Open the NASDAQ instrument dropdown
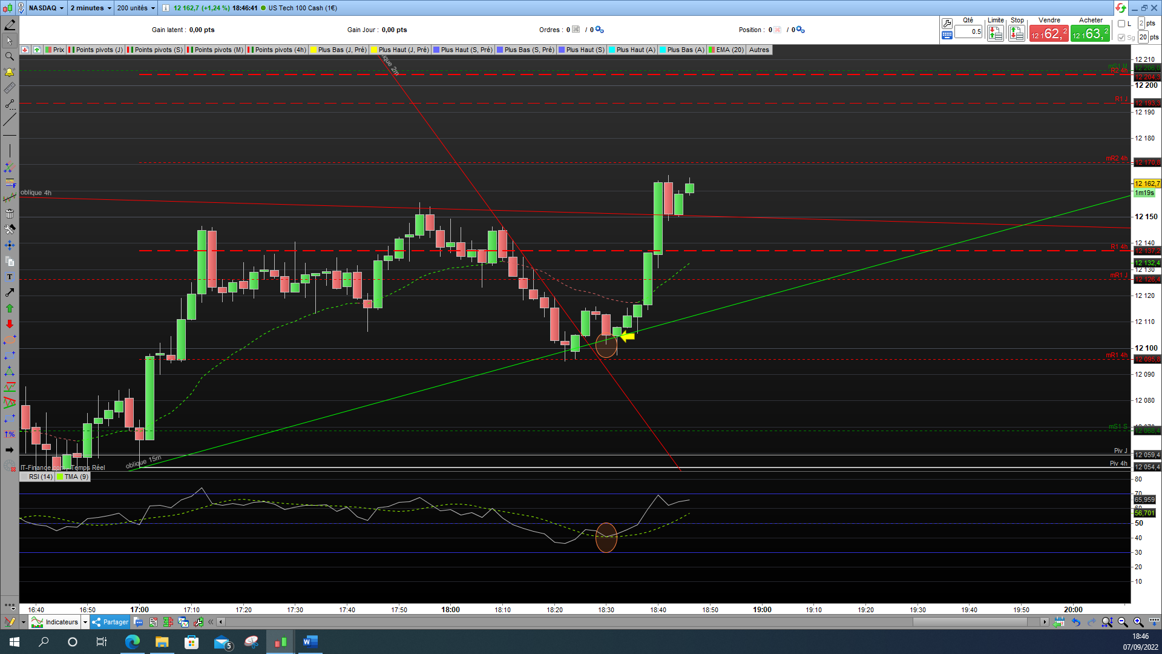Screen dimensions: 1162x654 pos(46,8)
